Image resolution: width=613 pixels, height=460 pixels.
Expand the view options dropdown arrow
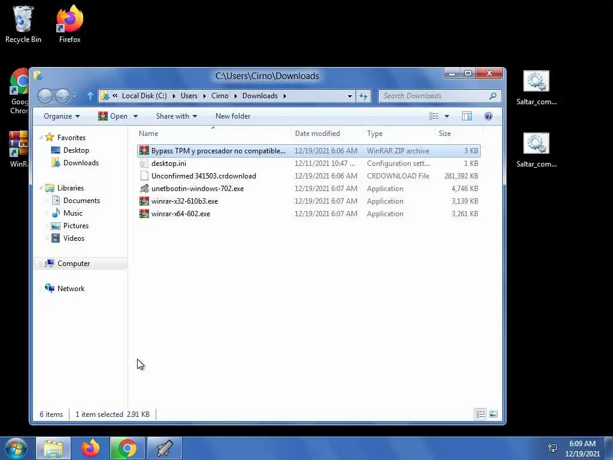pos(447,116)
